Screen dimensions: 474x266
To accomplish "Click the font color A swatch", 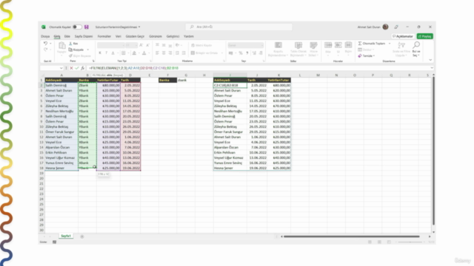I will coord(144,53).
